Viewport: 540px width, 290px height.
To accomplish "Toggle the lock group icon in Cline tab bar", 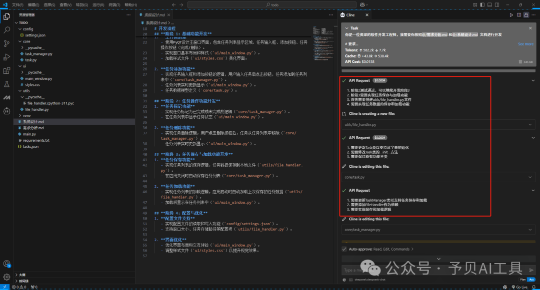I will coord(526,15).
